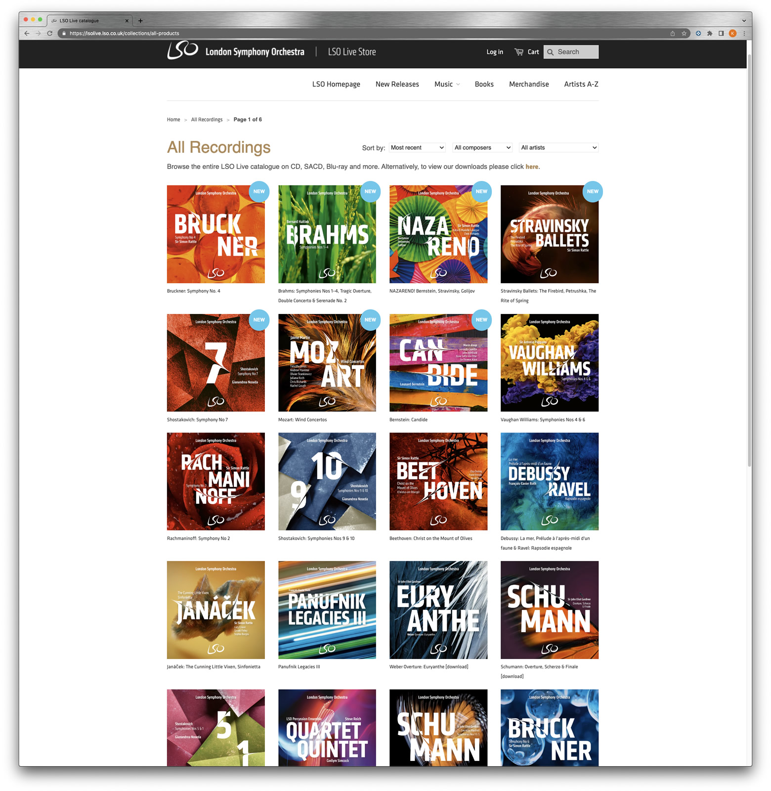Open the Nazareno album cover
The image size is (771, 791).
pyautogui.click(x=438, y=234)
